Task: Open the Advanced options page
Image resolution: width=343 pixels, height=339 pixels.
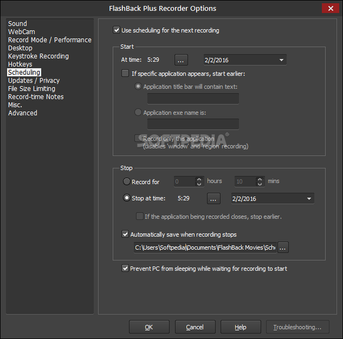Action: pyautogui.click(x=23, y=113)
